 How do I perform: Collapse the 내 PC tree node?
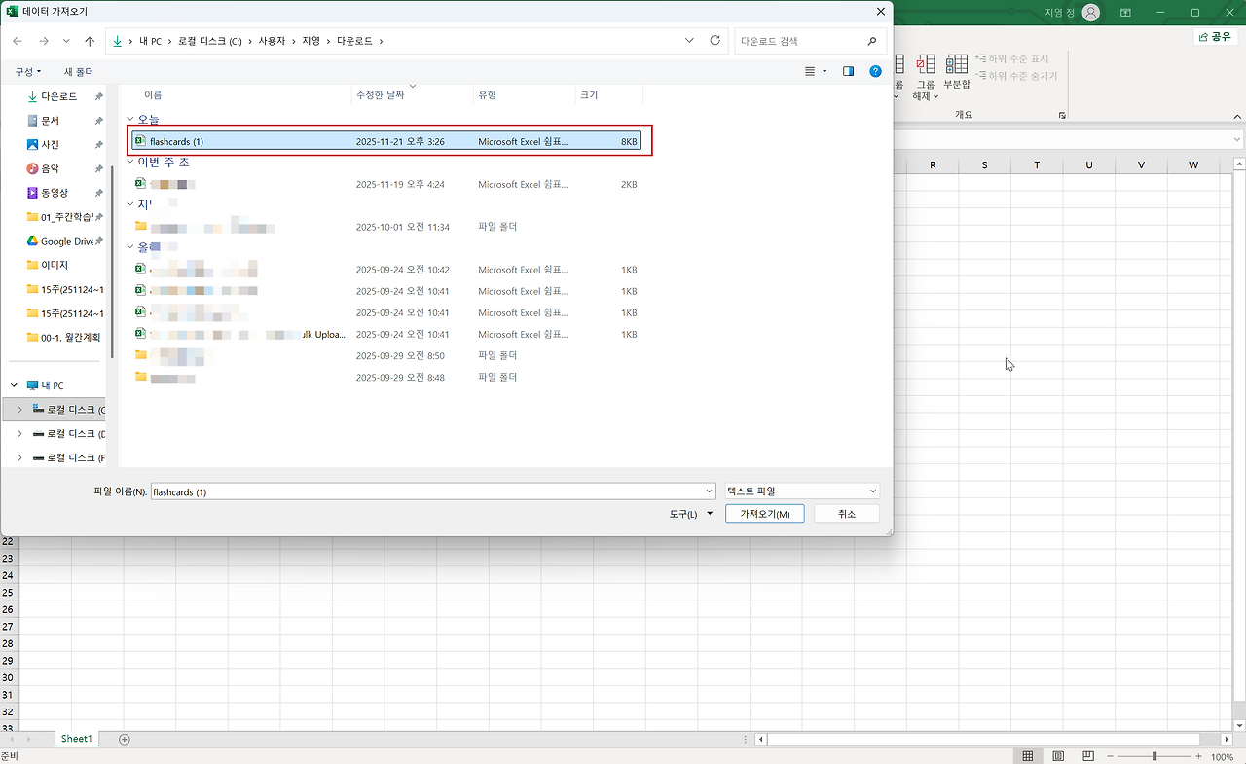(15, 385)
